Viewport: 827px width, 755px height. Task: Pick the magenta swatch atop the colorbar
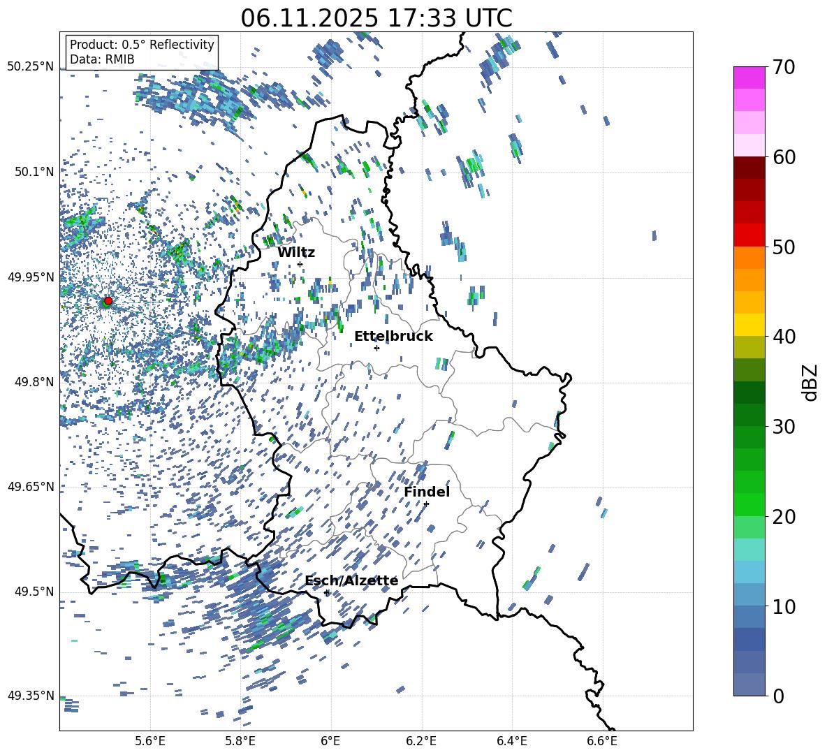749,78
